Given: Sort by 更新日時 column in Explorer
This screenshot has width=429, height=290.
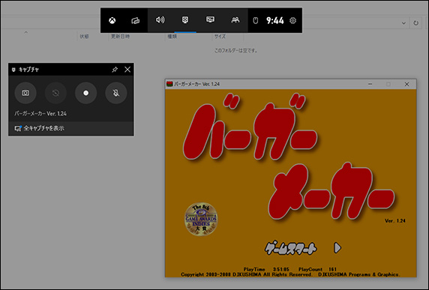Looking at the screenshot, I should pyautogui.click(x=121, y=37).
